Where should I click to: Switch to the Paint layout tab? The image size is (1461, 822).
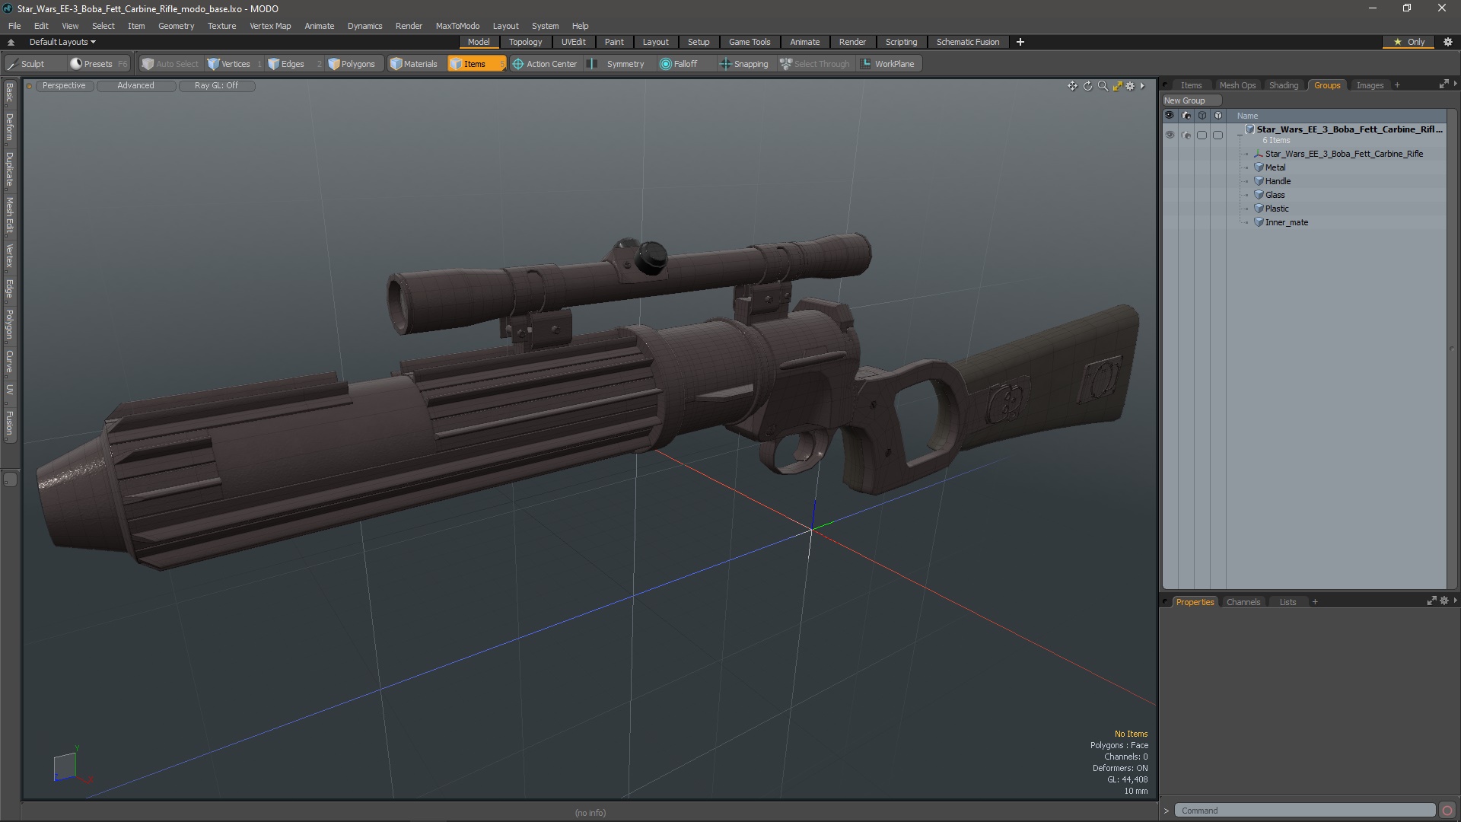coord(614,42)
